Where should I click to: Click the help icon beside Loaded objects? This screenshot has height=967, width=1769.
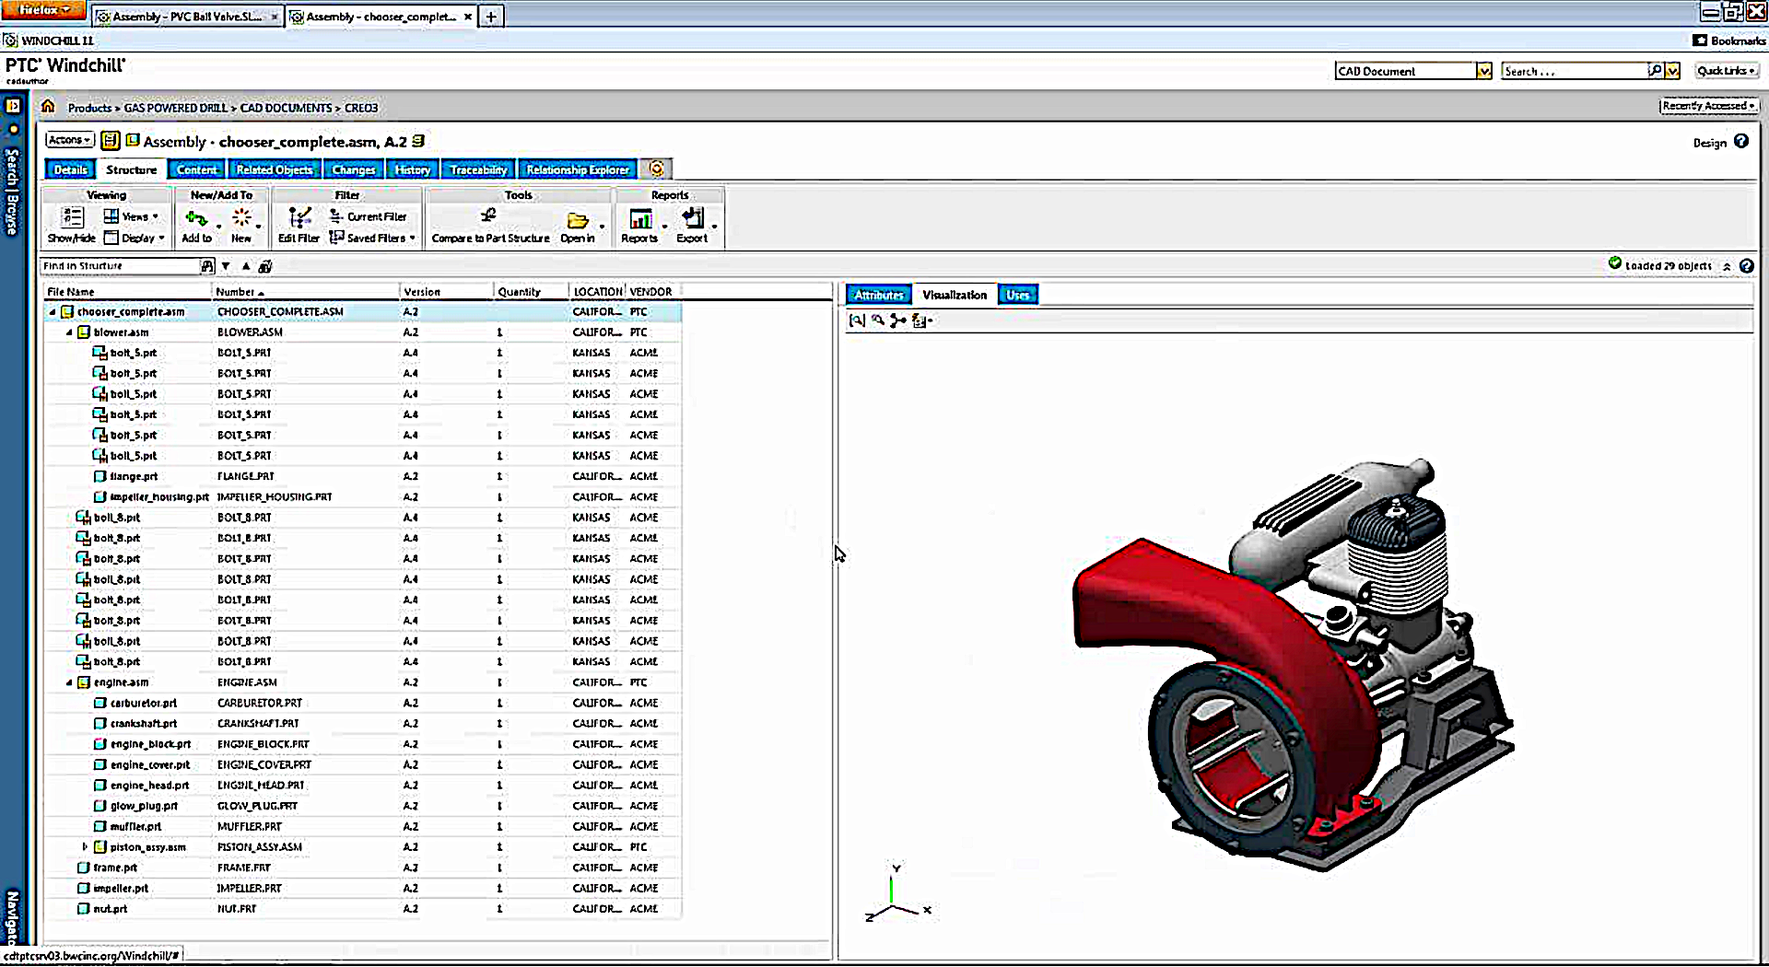pos(1746,266)
